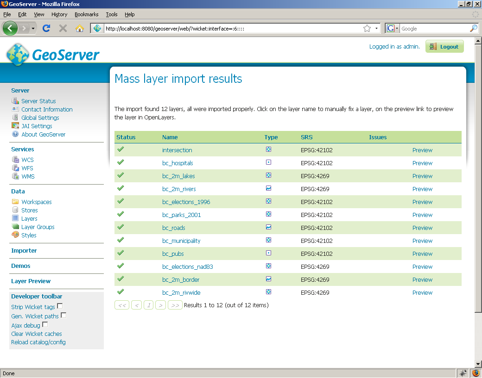This screenshot has height=378, width=482.
Task: Open the Bookmarks menu
Action: pos(86,14)
